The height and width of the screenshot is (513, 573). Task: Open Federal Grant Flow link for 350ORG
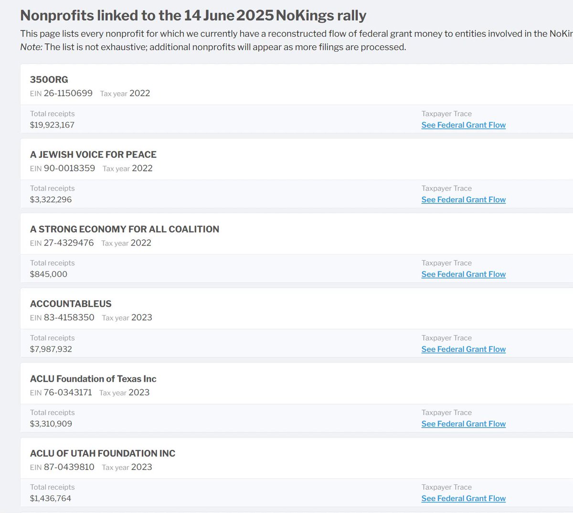click(x=463, y=125)
